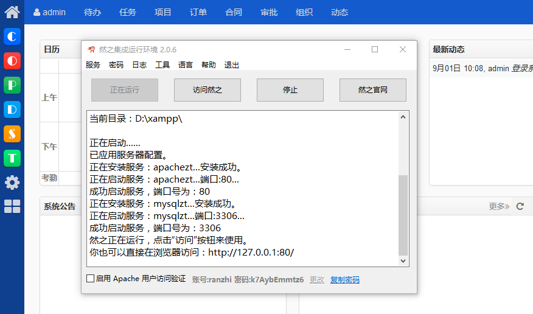Open 合同 in top navigation

pos(234,12)
